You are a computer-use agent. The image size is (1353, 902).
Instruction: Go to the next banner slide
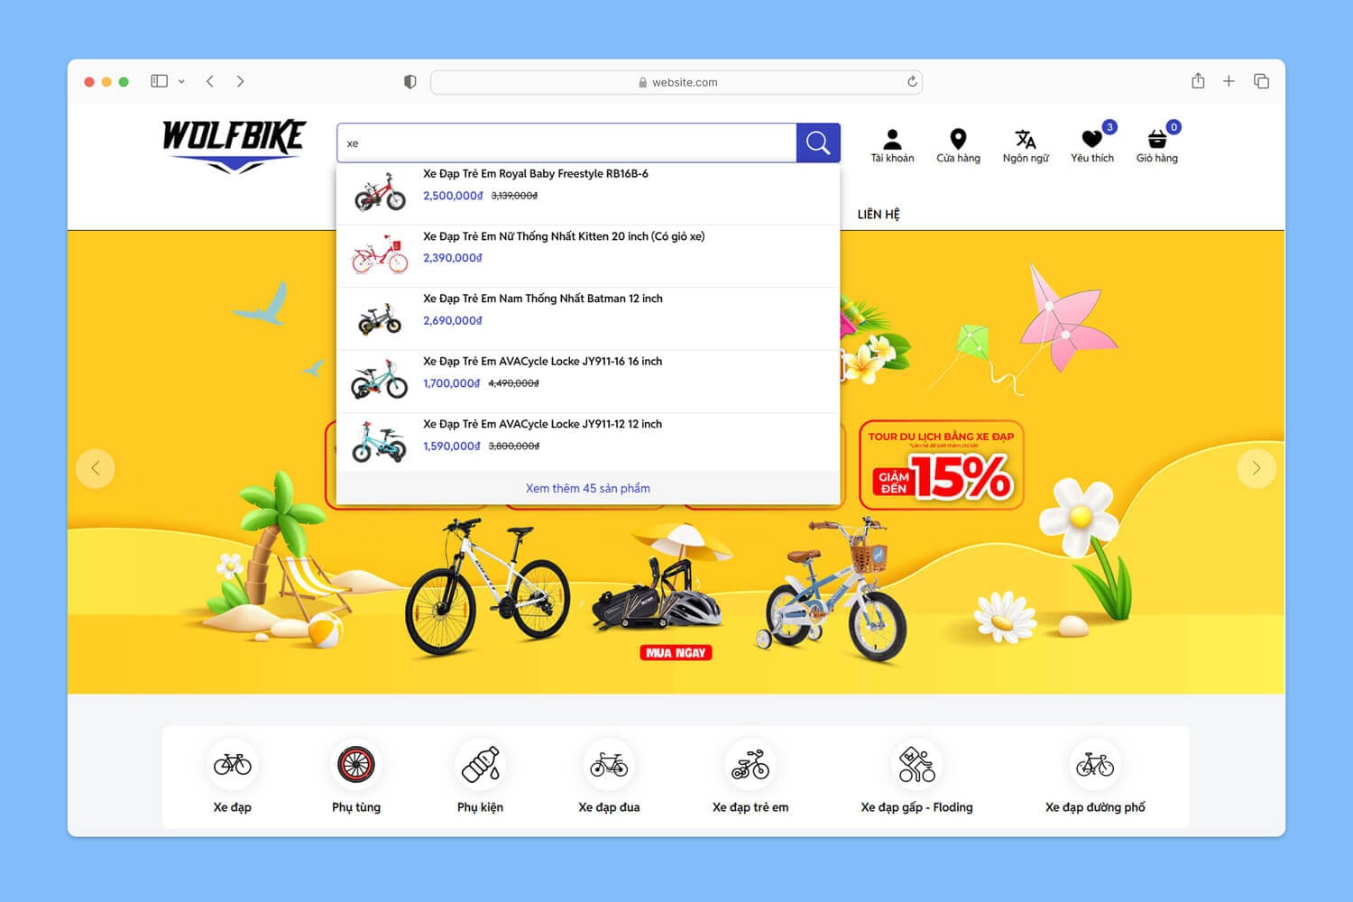pyautogui.click(x=1256, y=468)
